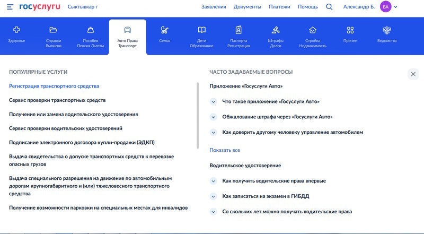Close the services panel with the X button
Screen dimensions: 424x234
click(413, 74)
